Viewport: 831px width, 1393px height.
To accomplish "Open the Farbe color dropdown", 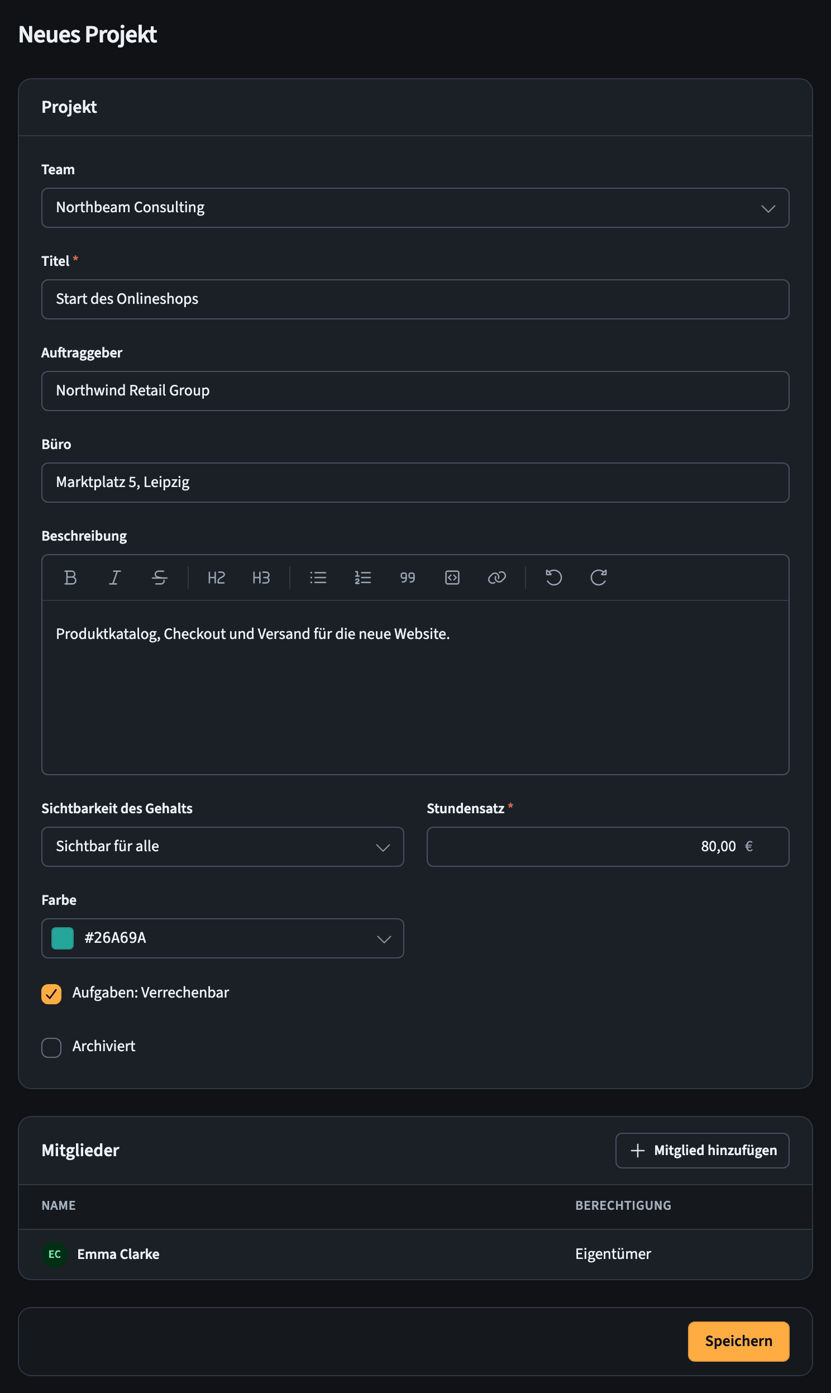I will (222, 938).
